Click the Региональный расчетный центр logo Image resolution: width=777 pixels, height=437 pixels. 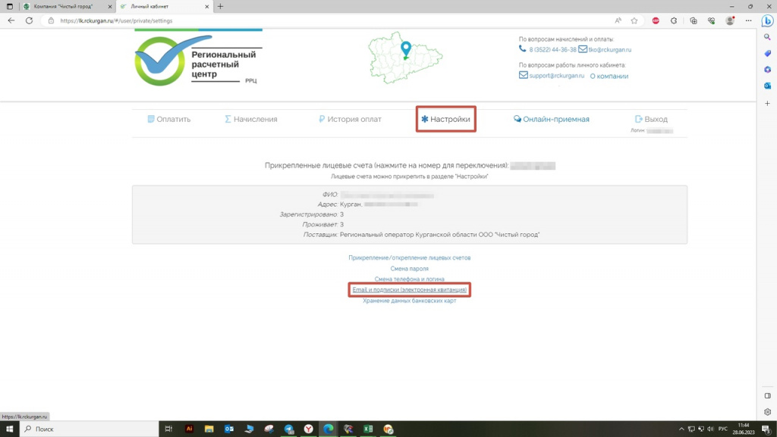[198, 59]
